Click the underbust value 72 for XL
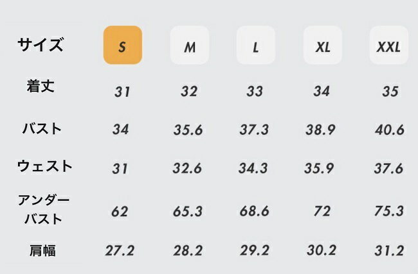The image size is (418, 274). 322,211
